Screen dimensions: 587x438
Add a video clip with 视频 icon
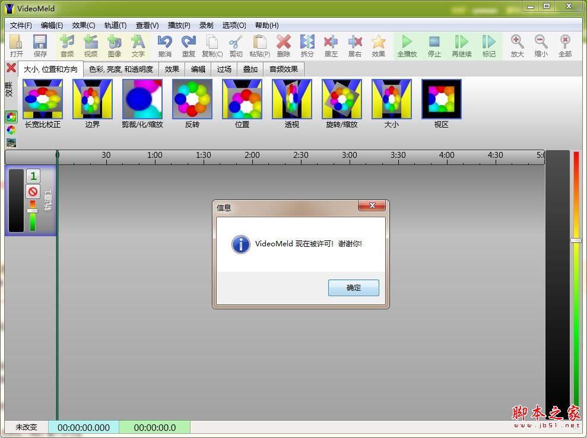(x=91, y=46)
